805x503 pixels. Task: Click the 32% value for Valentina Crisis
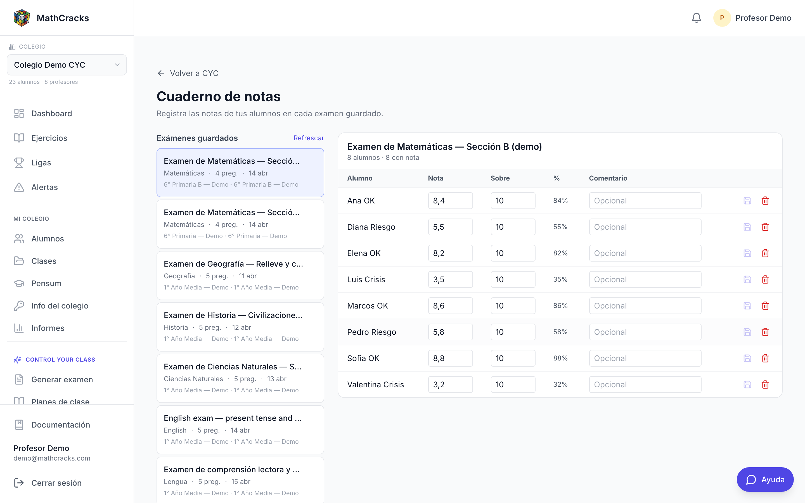tap(560, 385)
